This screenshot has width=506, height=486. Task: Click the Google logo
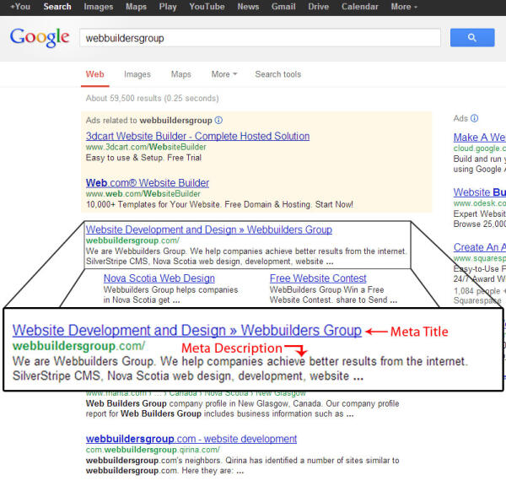(x=40, y=37)
